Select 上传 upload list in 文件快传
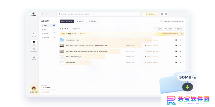The height and width of the screenshot is (107, 215). pyautogui.click(x=48, y=29)
